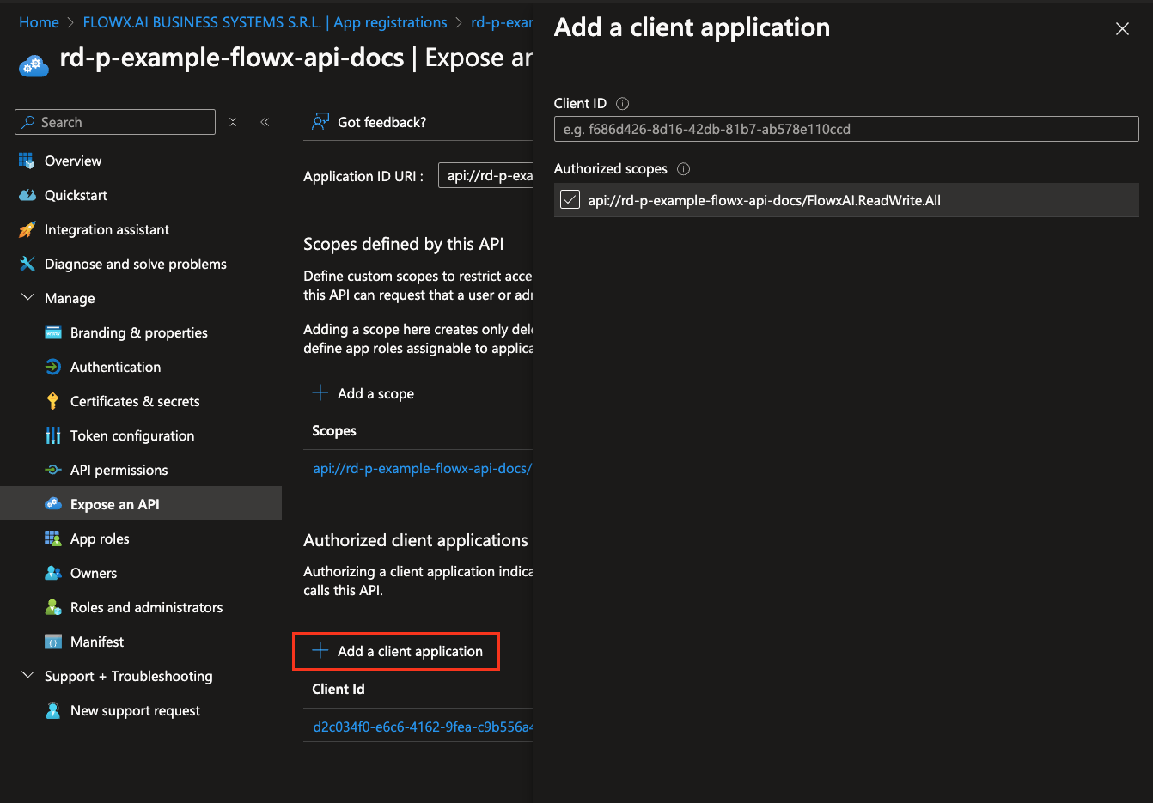
Task: Close the Add a client application panel
Action: (x=1122, y=29)
